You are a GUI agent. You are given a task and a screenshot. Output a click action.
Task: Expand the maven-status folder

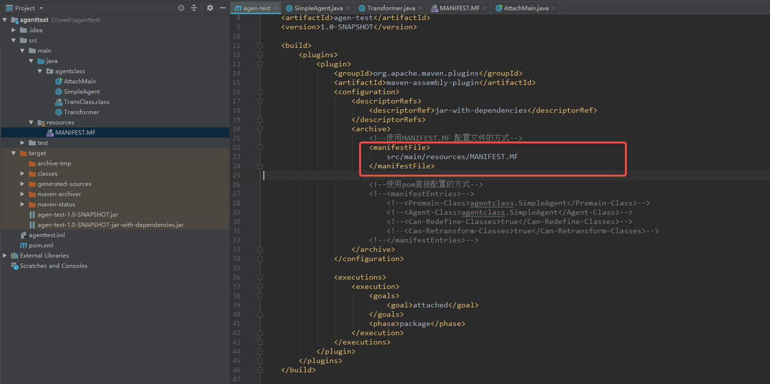pyautogui.click(x=23, y=204)
